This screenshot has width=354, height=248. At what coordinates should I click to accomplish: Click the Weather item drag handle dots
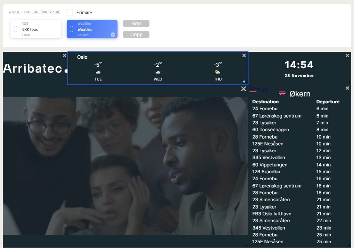coord(71,29)
